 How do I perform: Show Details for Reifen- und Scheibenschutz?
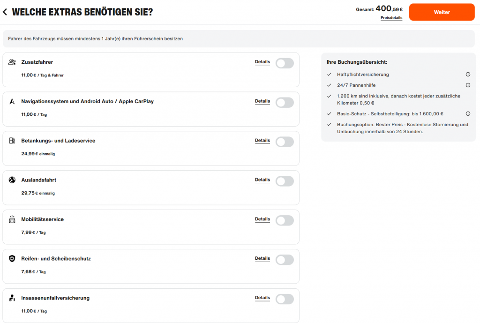pos(262,259)
